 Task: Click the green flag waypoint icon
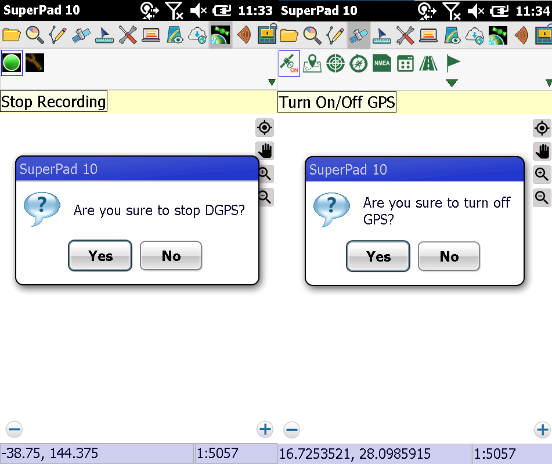(453, 63)
